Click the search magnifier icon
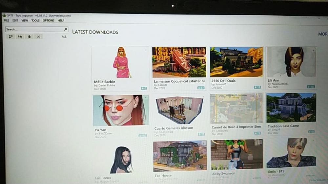Screen dimensions: 328x184 (x=66, y=29)
